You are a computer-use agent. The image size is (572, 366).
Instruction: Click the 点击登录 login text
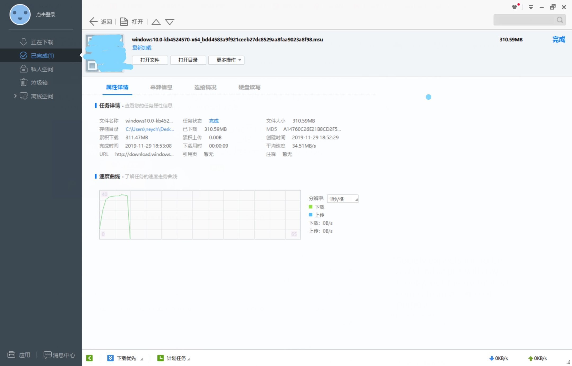tap(46, 15)
